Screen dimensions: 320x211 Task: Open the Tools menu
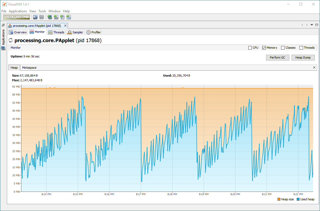click(42, 11)
